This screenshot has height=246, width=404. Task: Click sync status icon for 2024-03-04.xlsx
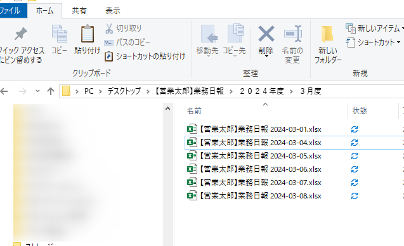pos(355,143)
